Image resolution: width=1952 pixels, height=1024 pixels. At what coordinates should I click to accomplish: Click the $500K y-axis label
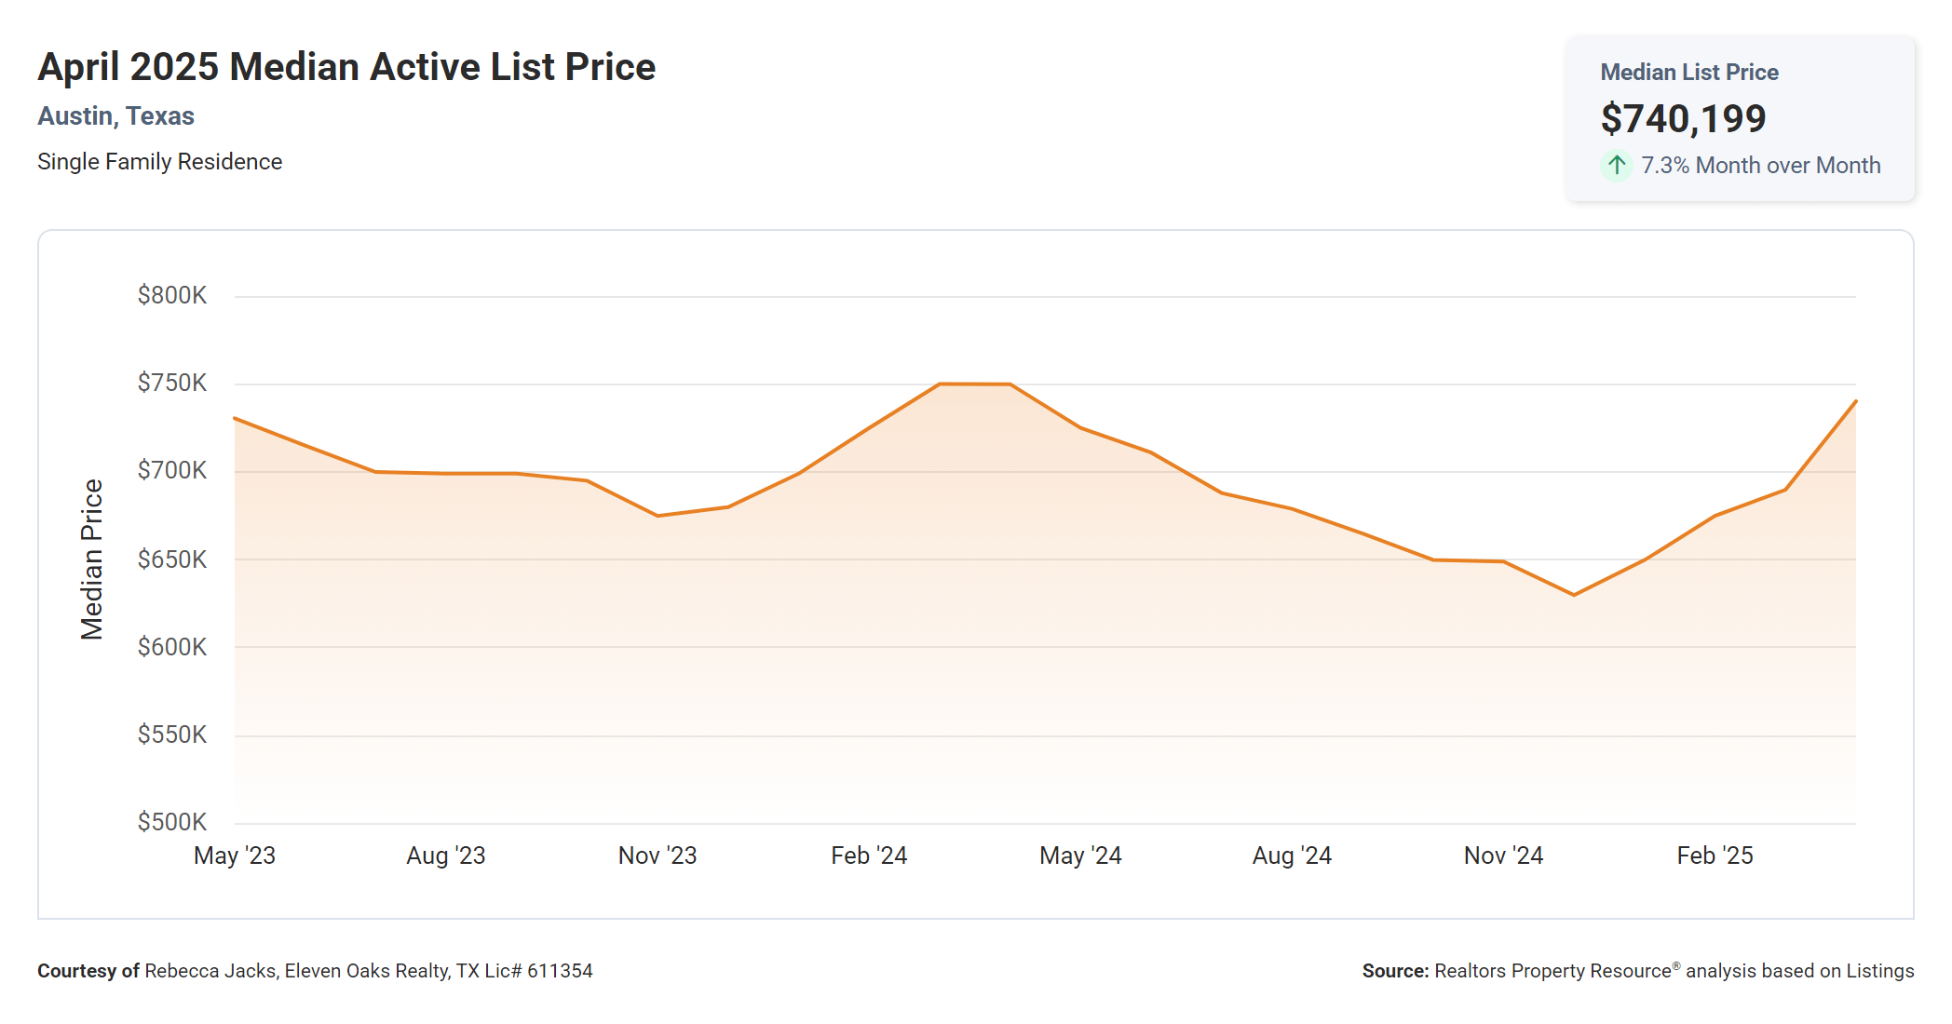tap(172, 822)
